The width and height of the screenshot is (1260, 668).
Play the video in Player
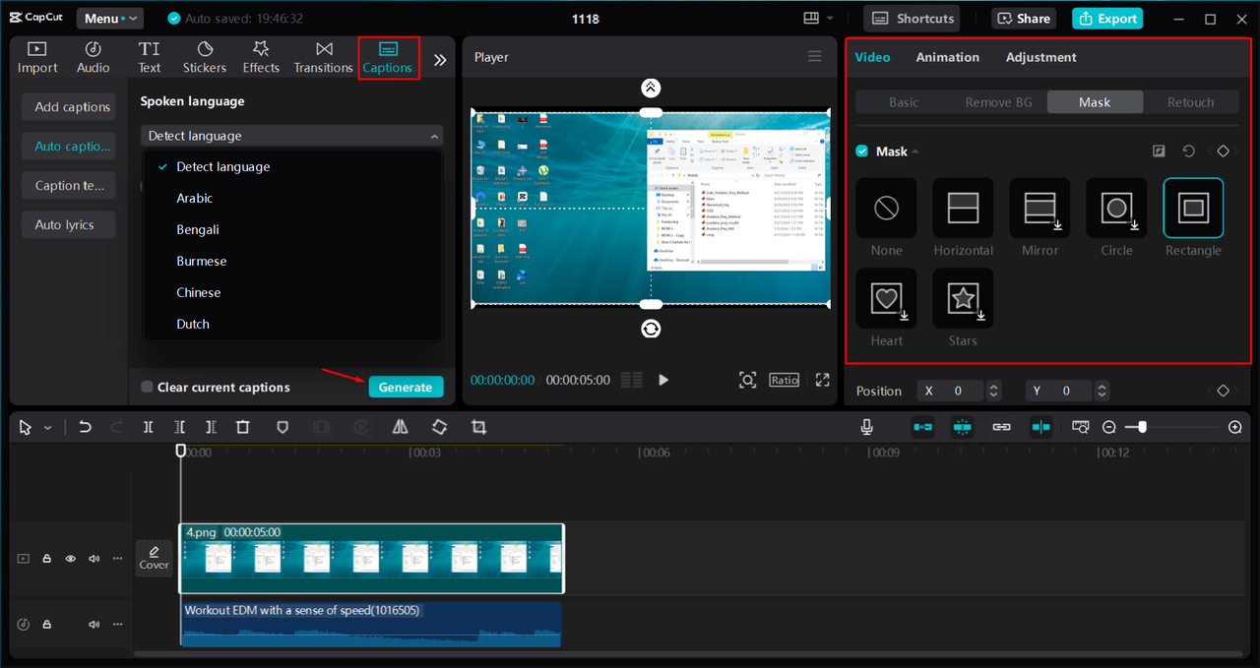point(663,380)
